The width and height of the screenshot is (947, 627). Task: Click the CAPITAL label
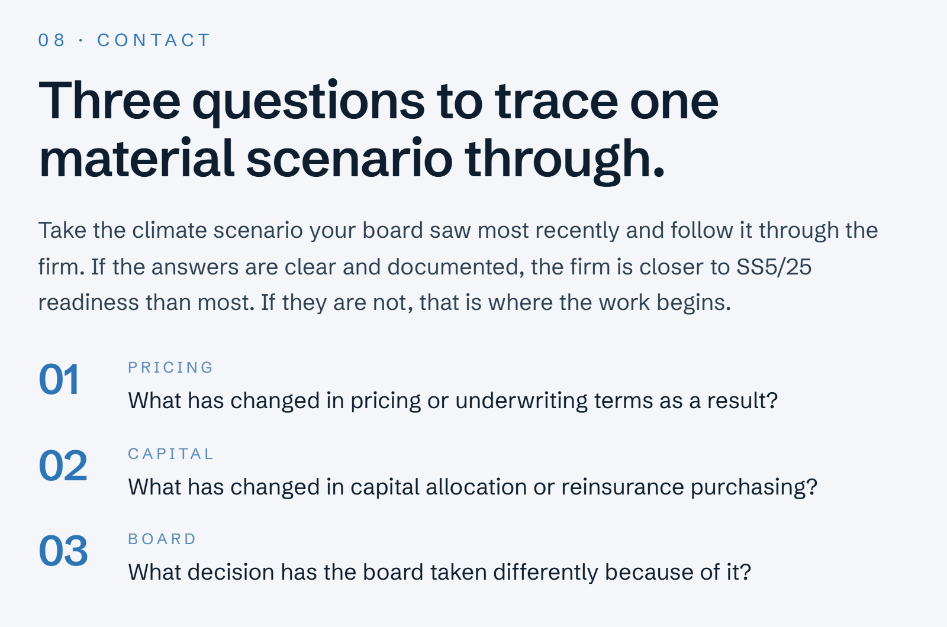tap(170, 454)
